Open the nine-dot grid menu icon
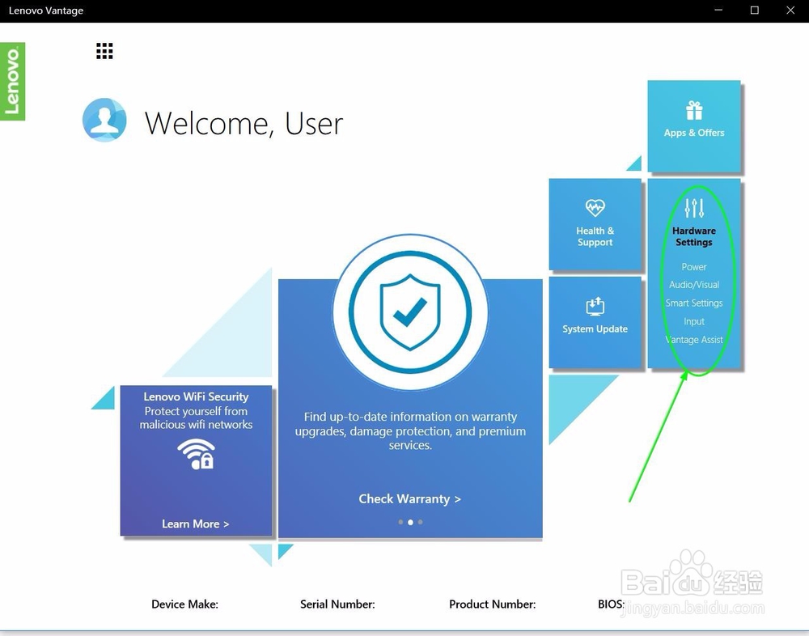Screen dimensions: 809x636 click(104, 51)
